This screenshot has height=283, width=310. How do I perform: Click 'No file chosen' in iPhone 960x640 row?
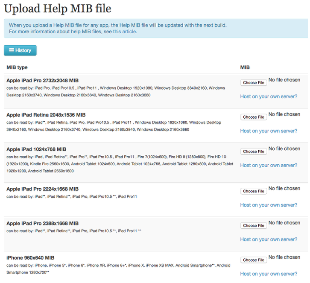284,257
